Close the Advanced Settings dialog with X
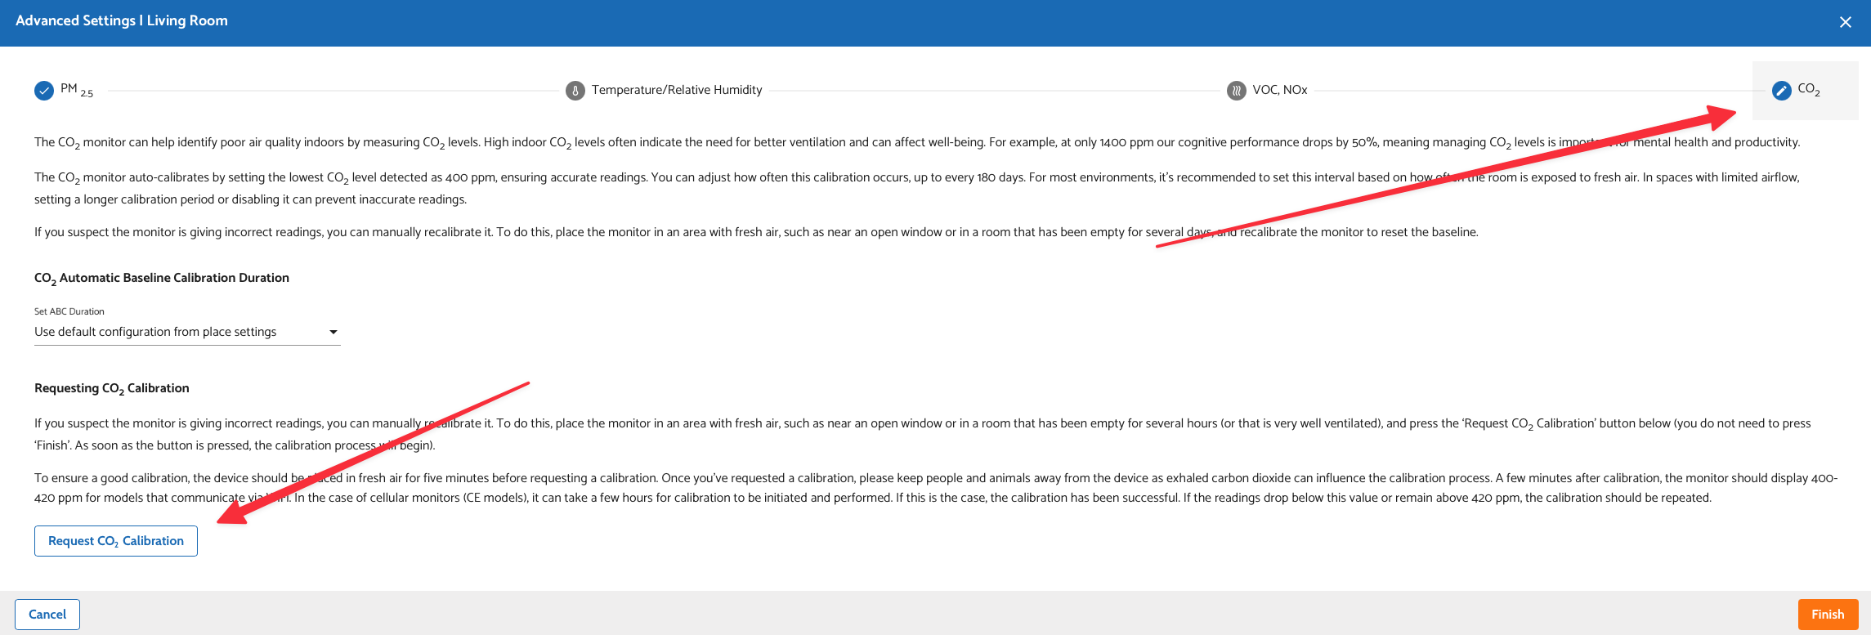This screenshot has height=635, width=1871. [x=1845, y=22]
